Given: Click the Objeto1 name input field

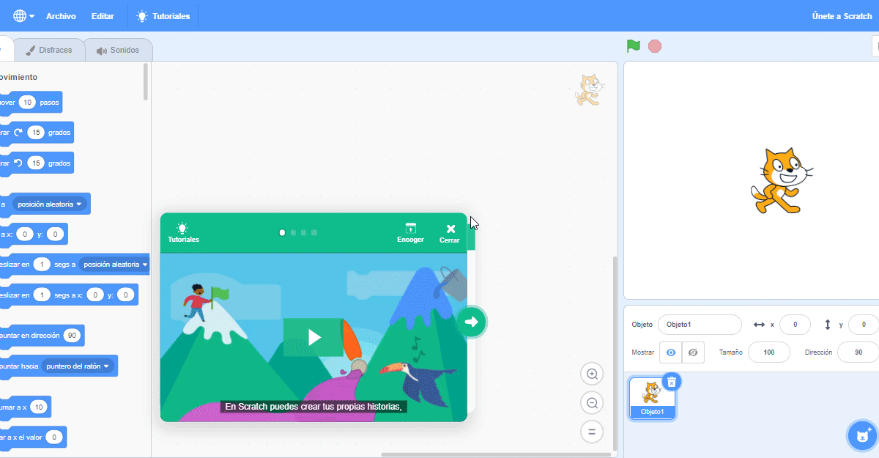Looking at the screenshot, I should pyautogui.click(x=699, y=325).
